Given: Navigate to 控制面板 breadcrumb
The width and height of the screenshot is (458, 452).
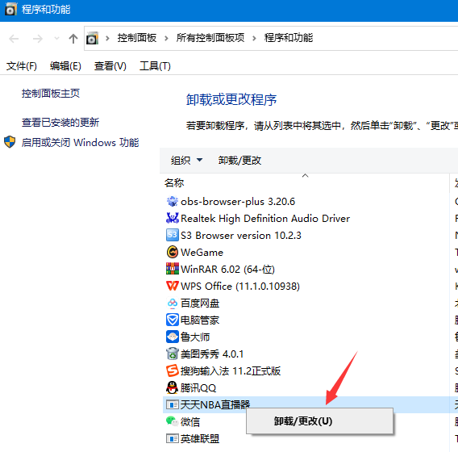Looking at the screenshot, I should (x=137, y=38).
